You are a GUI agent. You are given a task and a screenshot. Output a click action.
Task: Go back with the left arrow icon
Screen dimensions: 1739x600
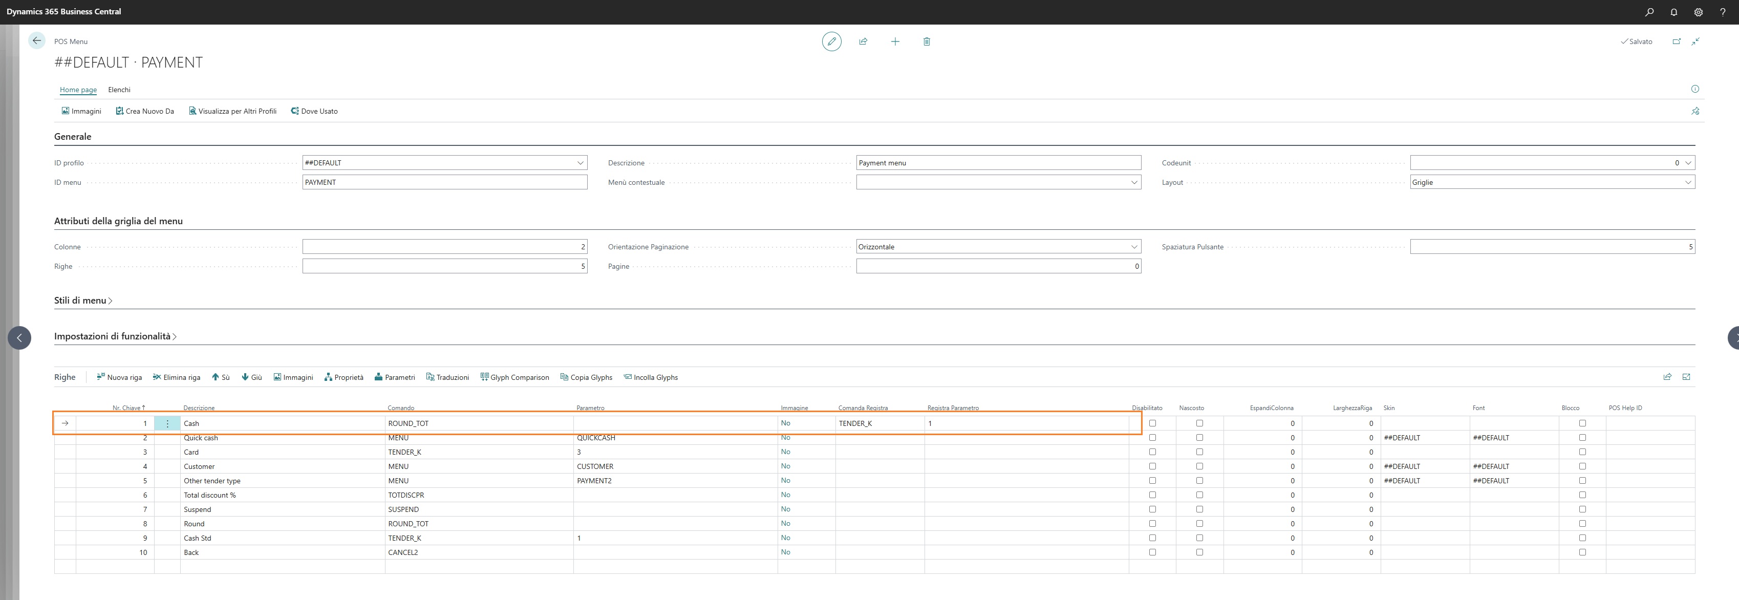click(36, 40)
